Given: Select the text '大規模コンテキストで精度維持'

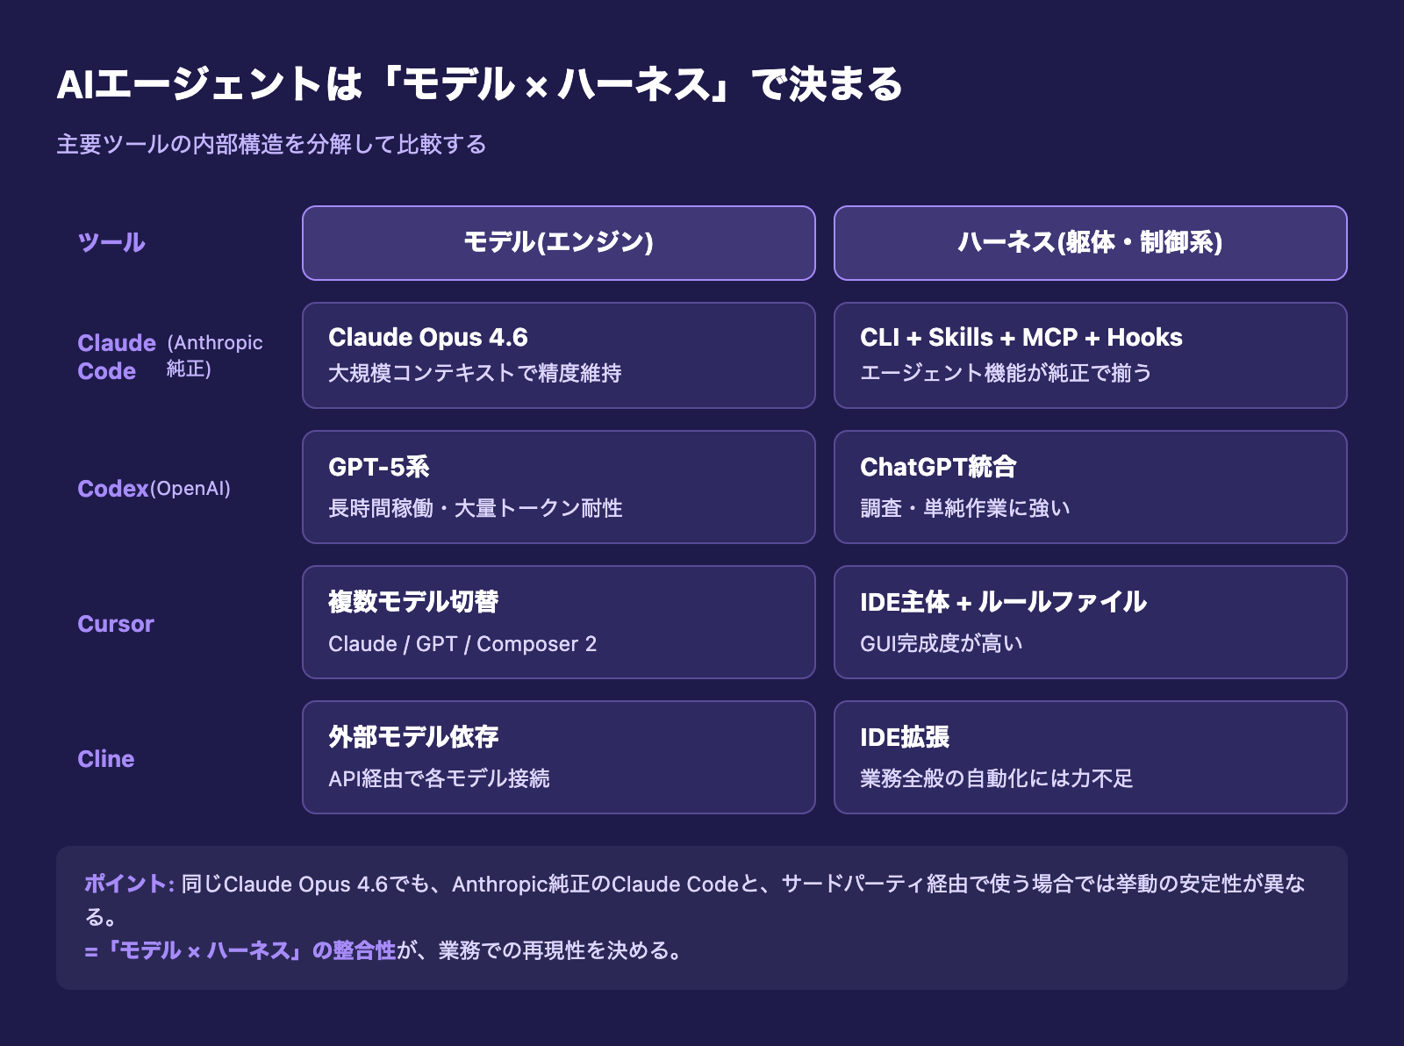Looking at the screenshot, I should [x=475, y=373].
